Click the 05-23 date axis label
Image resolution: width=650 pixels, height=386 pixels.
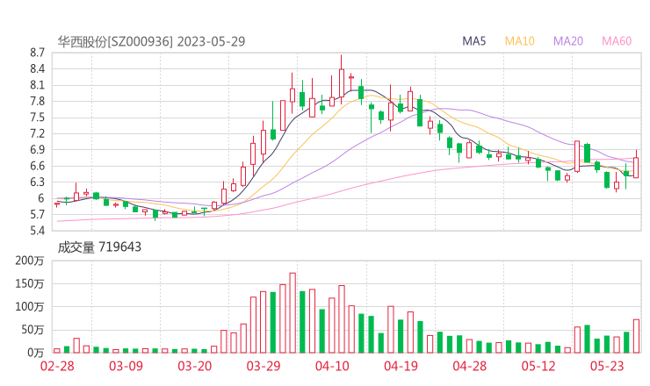click(607, 366)
